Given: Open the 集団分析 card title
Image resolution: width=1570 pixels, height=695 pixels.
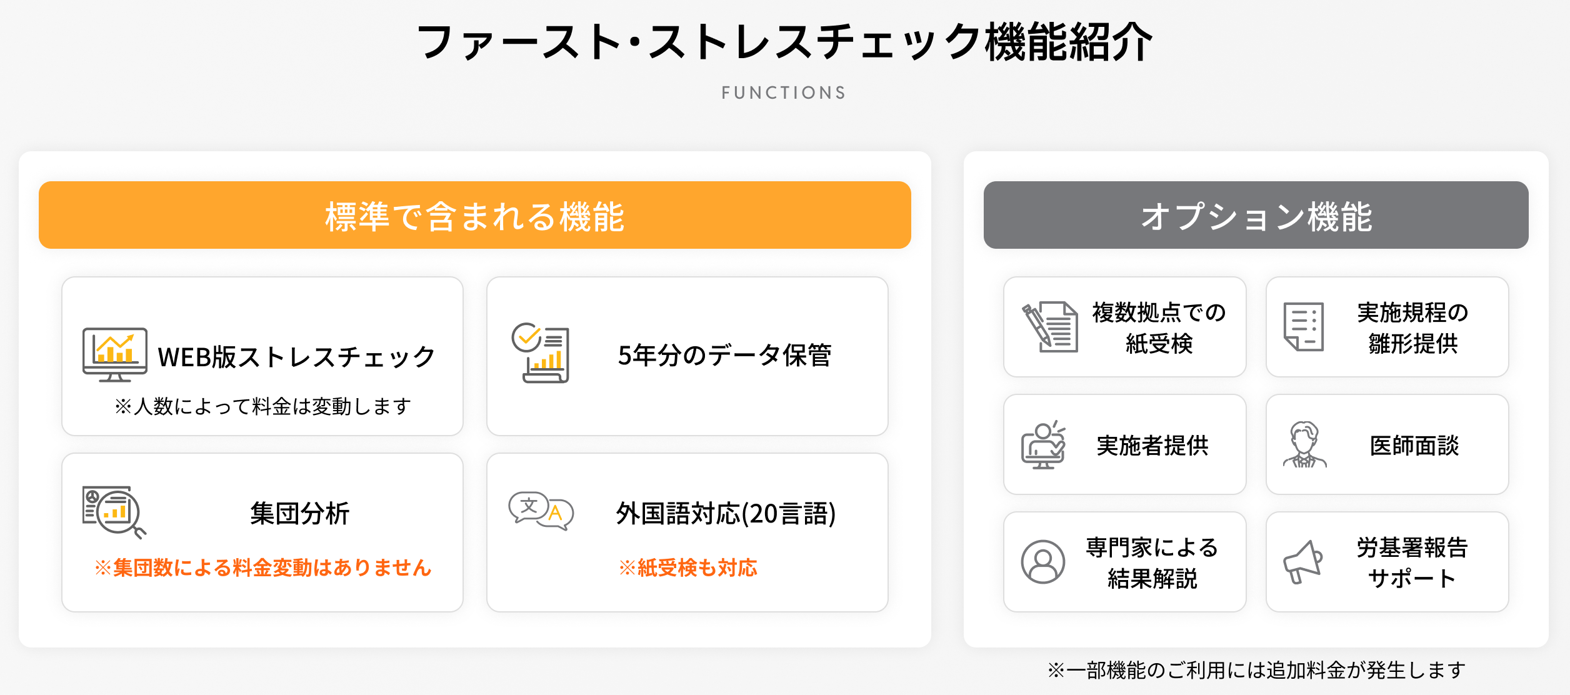Looking at the screenshot, I should (300, 513).
